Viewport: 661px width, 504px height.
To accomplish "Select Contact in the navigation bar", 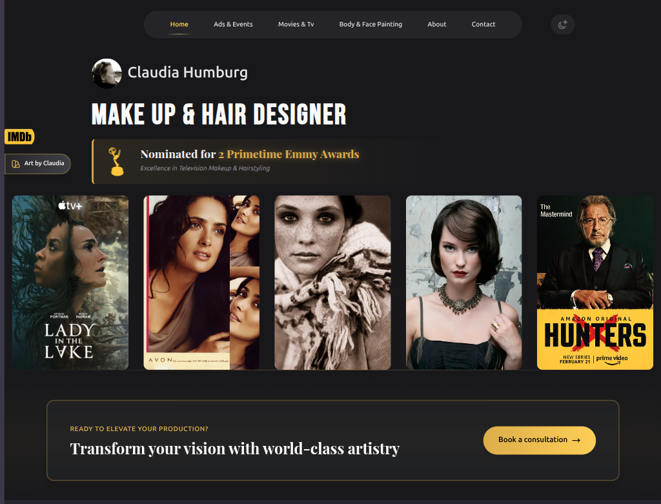I will [x=483, y=25].
